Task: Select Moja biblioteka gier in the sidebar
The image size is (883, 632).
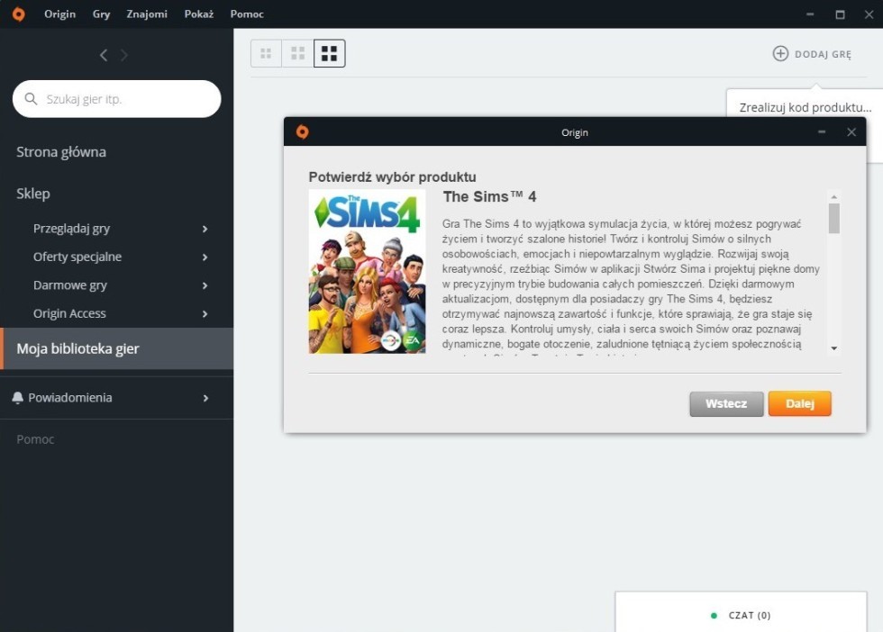Action: 116,348
